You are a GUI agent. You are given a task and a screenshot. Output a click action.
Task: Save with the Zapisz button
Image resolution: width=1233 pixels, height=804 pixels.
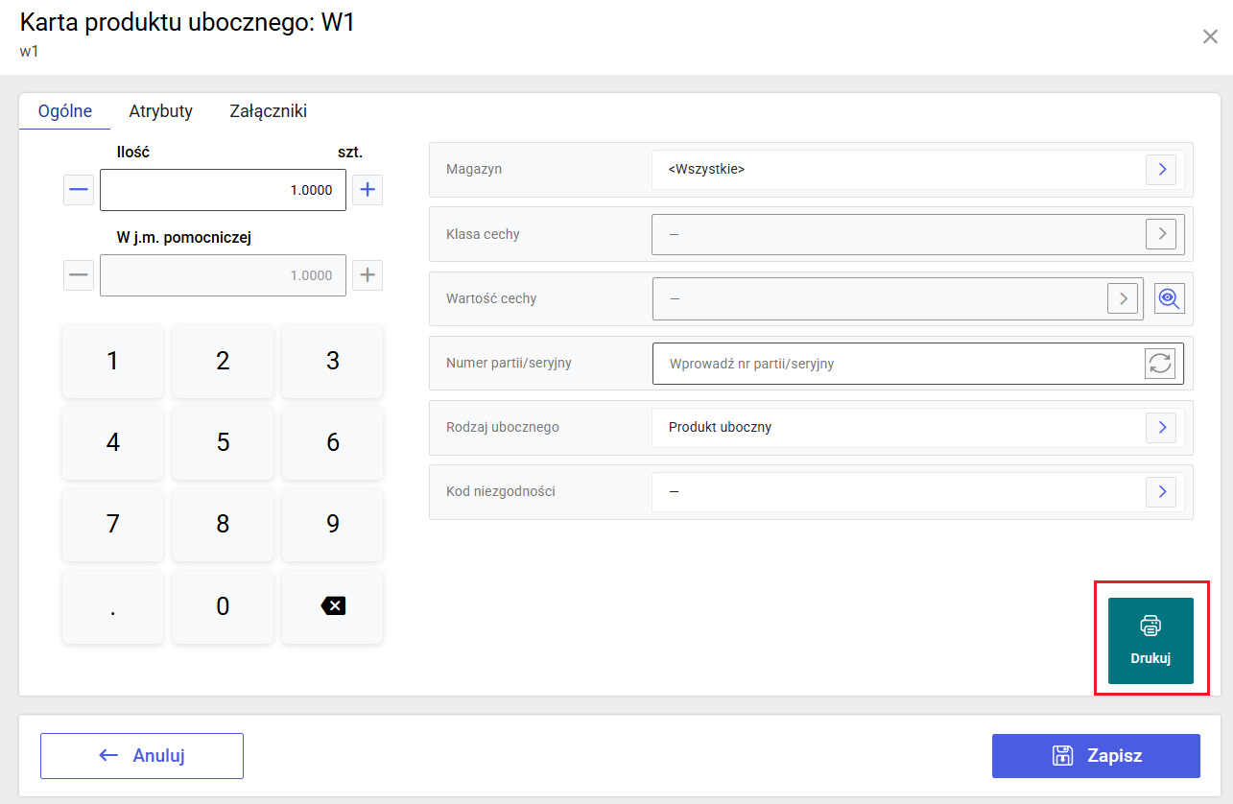(1096, 755)
